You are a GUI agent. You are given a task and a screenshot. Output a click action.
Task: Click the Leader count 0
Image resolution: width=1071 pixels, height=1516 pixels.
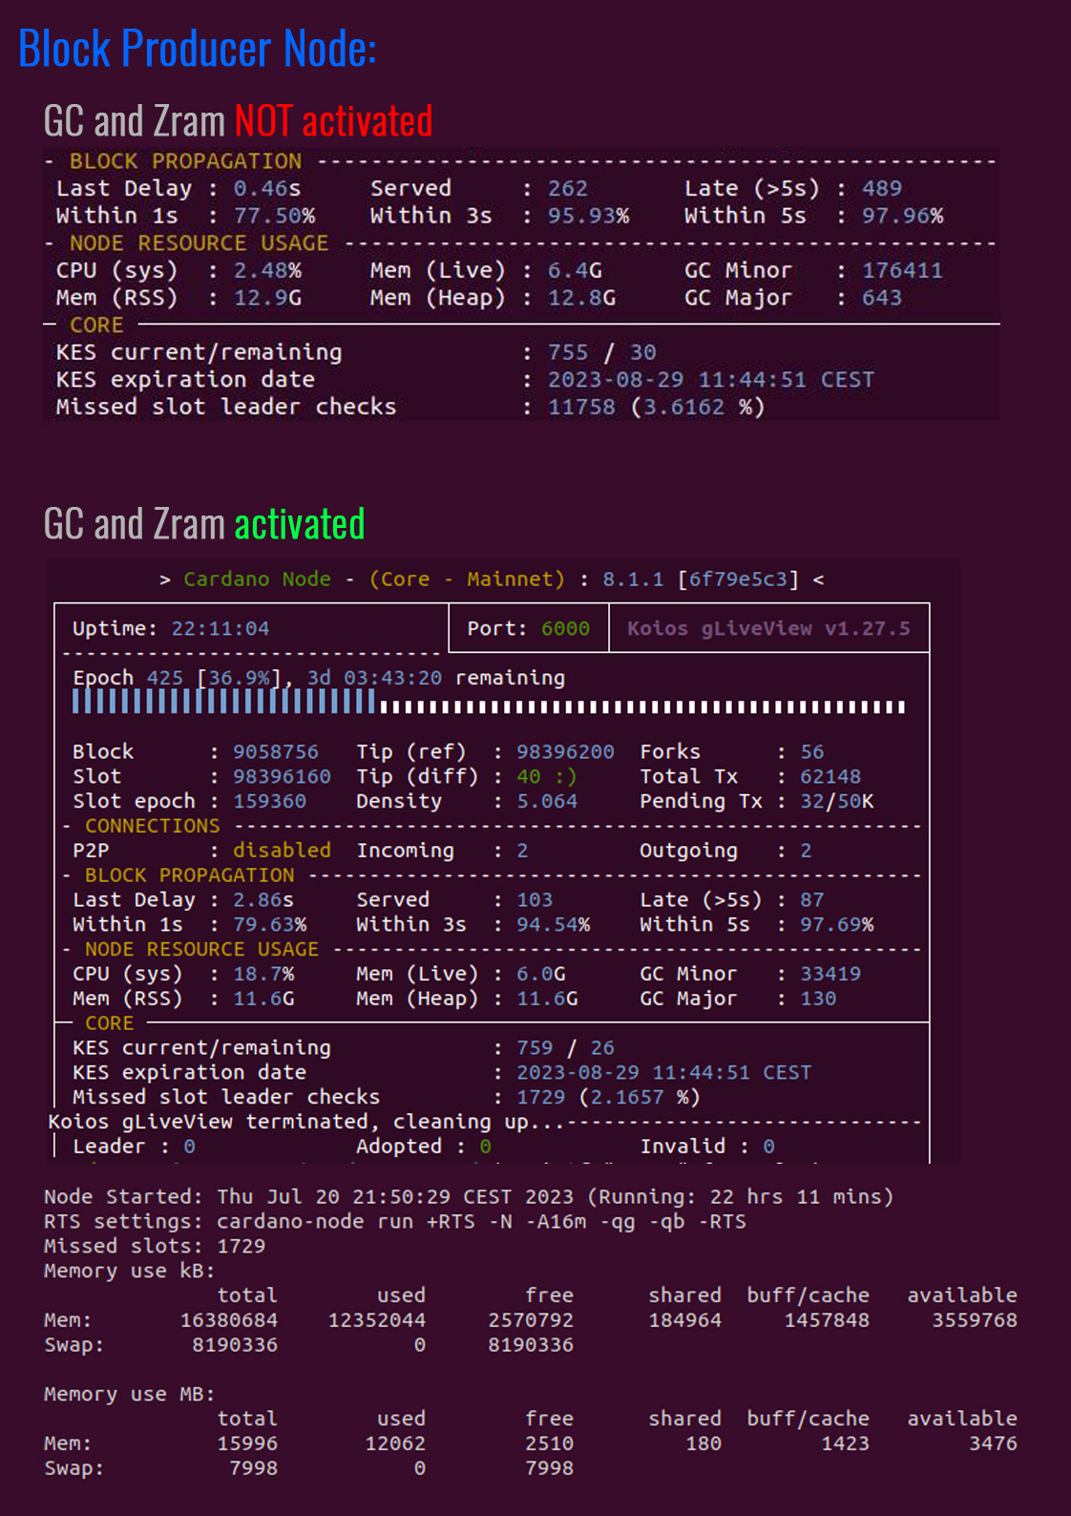pos(189,1147)
